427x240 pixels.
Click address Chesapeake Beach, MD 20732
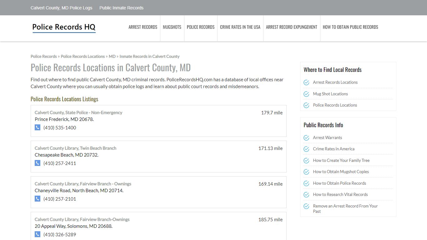(x=67, y=155)
